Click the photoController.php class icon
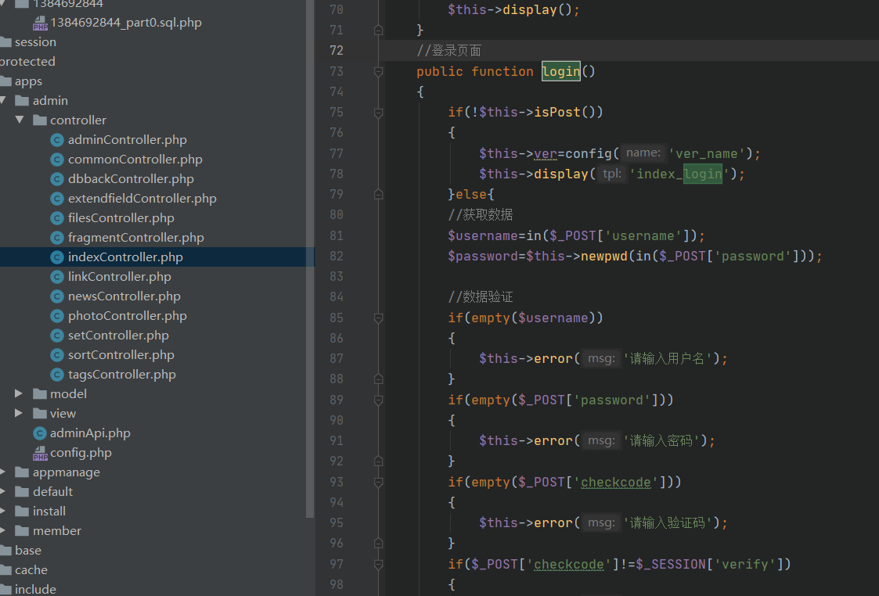Screen dimensions: 879x596 56,316
